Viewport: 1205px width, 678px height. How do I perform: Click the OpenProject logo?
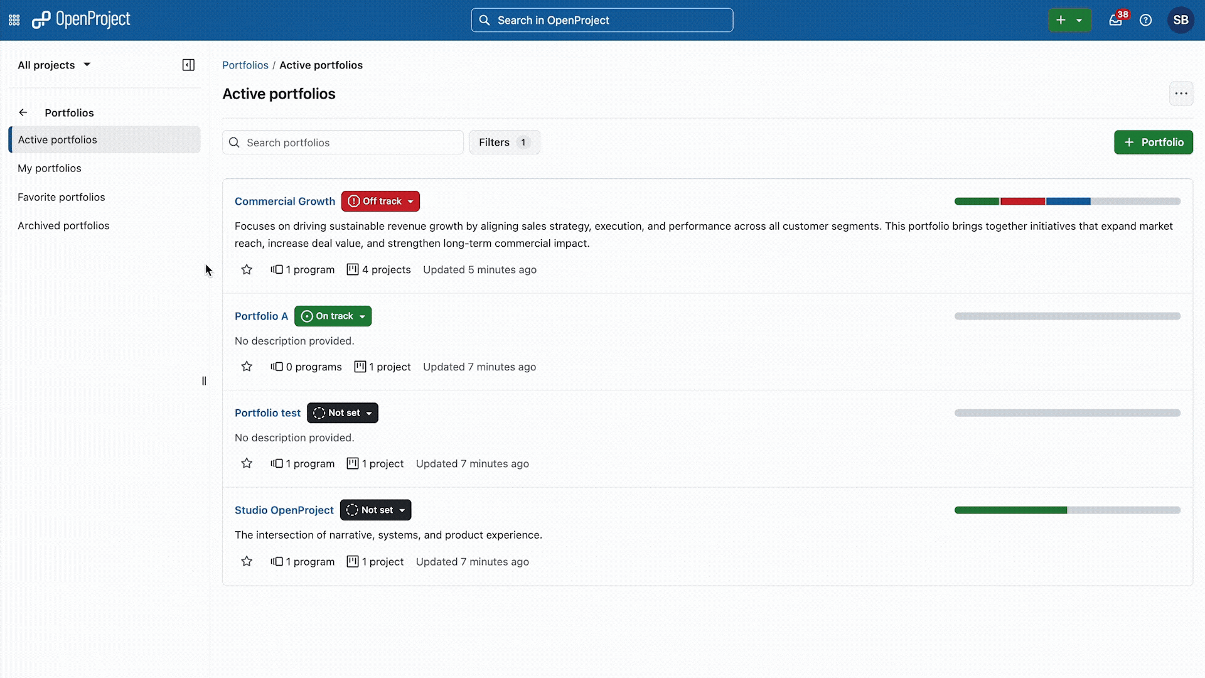(x=80, y=19)
